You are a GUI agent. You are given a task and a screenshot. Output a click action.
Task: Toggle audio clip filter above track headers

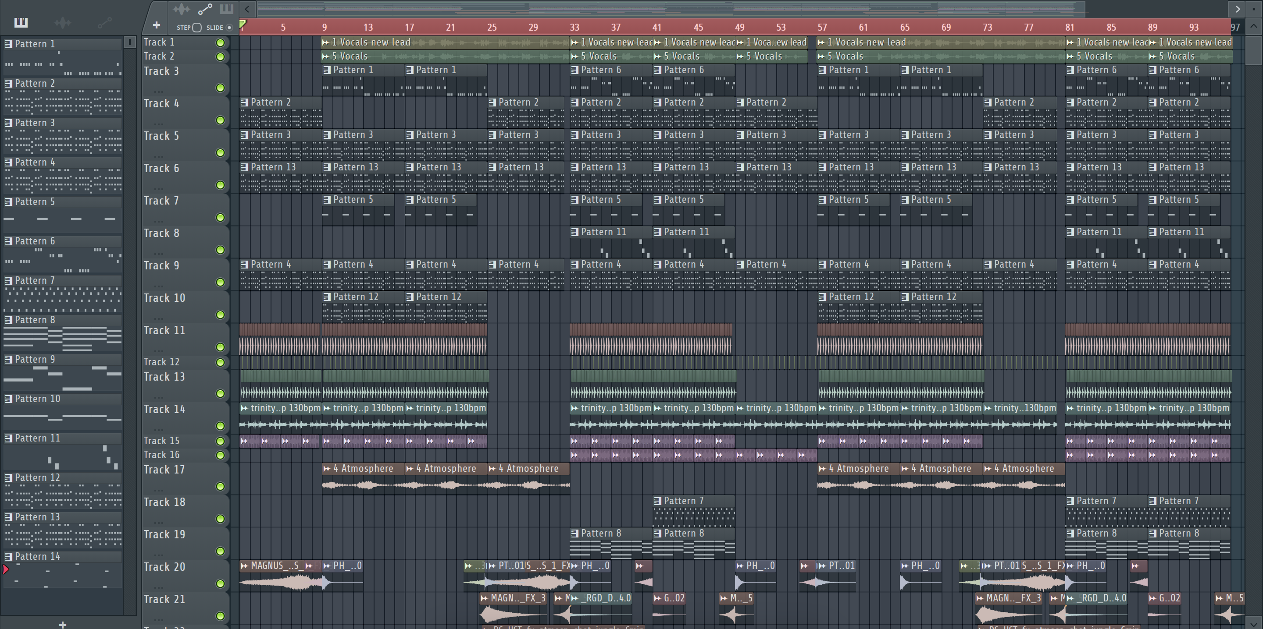[x=181, y=9]
